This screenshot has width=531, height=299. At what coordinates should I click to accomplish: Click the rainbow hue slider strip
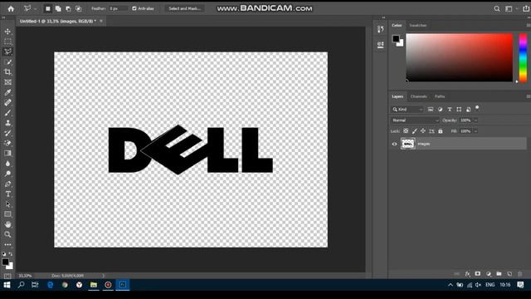(x=523, y=57)
